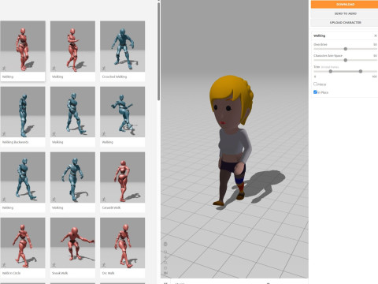Click the orange Download button
Viewport: 378px width, 284px height.
(344, 5)
